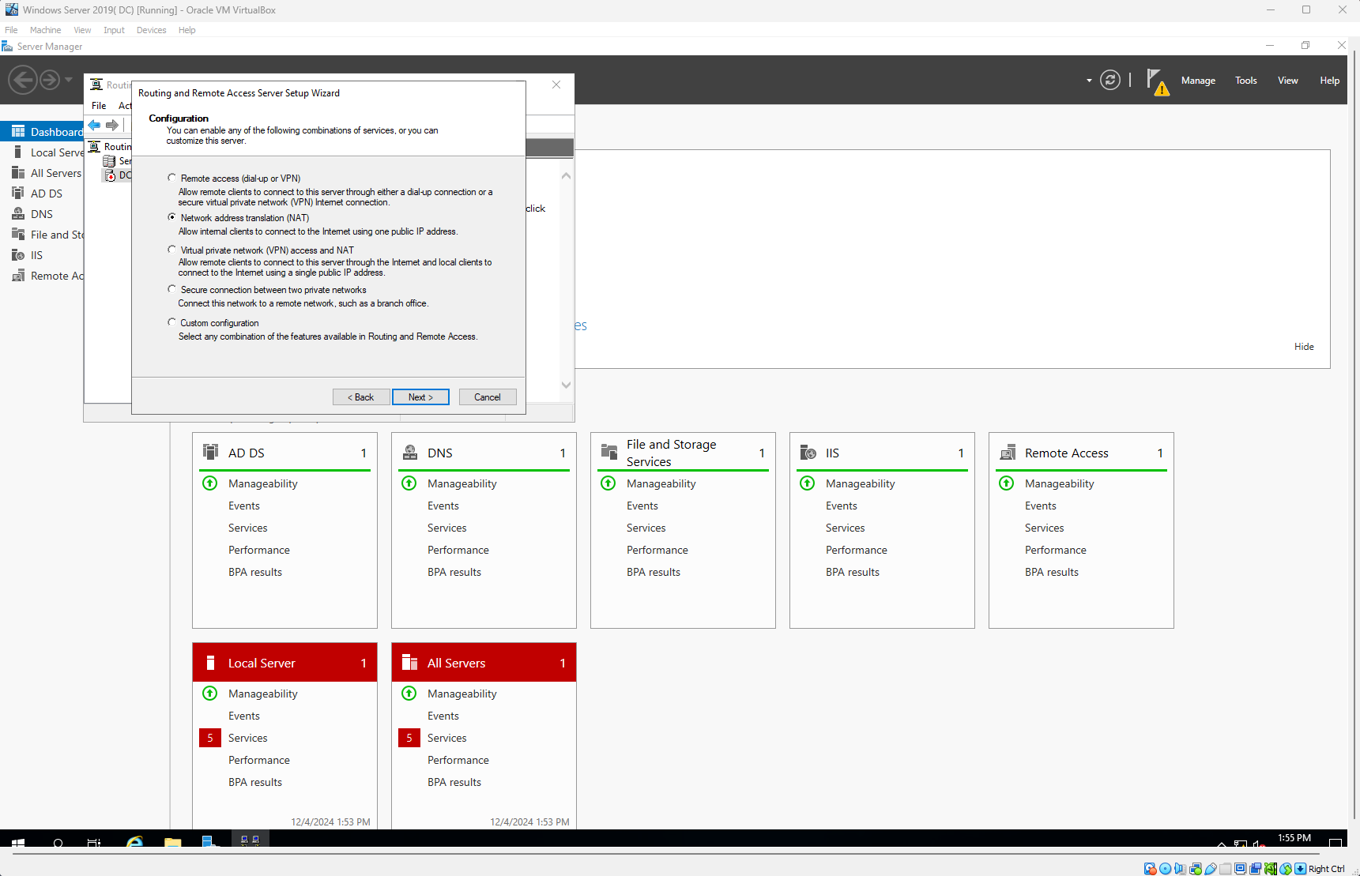Open the red All Servers tile header
The image size is (1360, 876).
pos(484,662)
